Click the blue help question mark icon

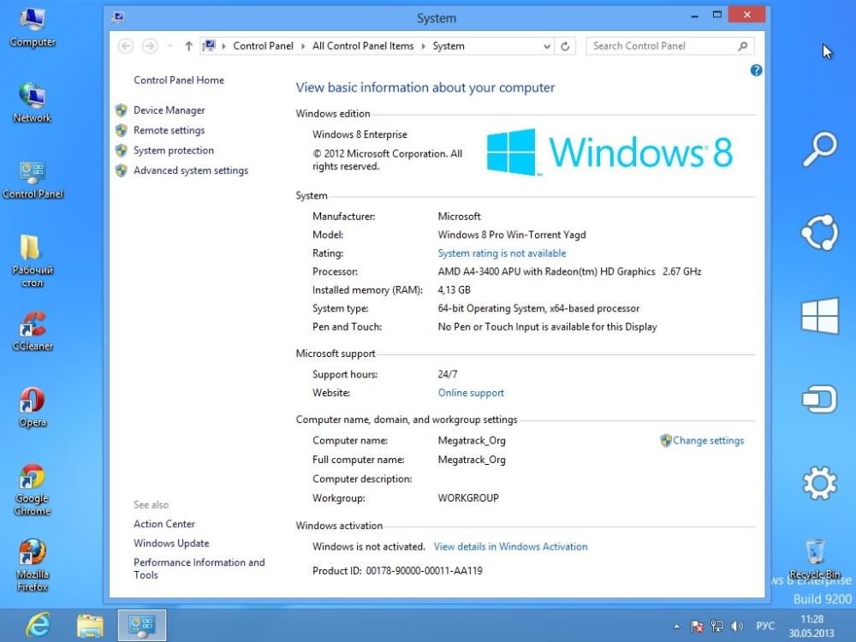click(x=756, y=71)
